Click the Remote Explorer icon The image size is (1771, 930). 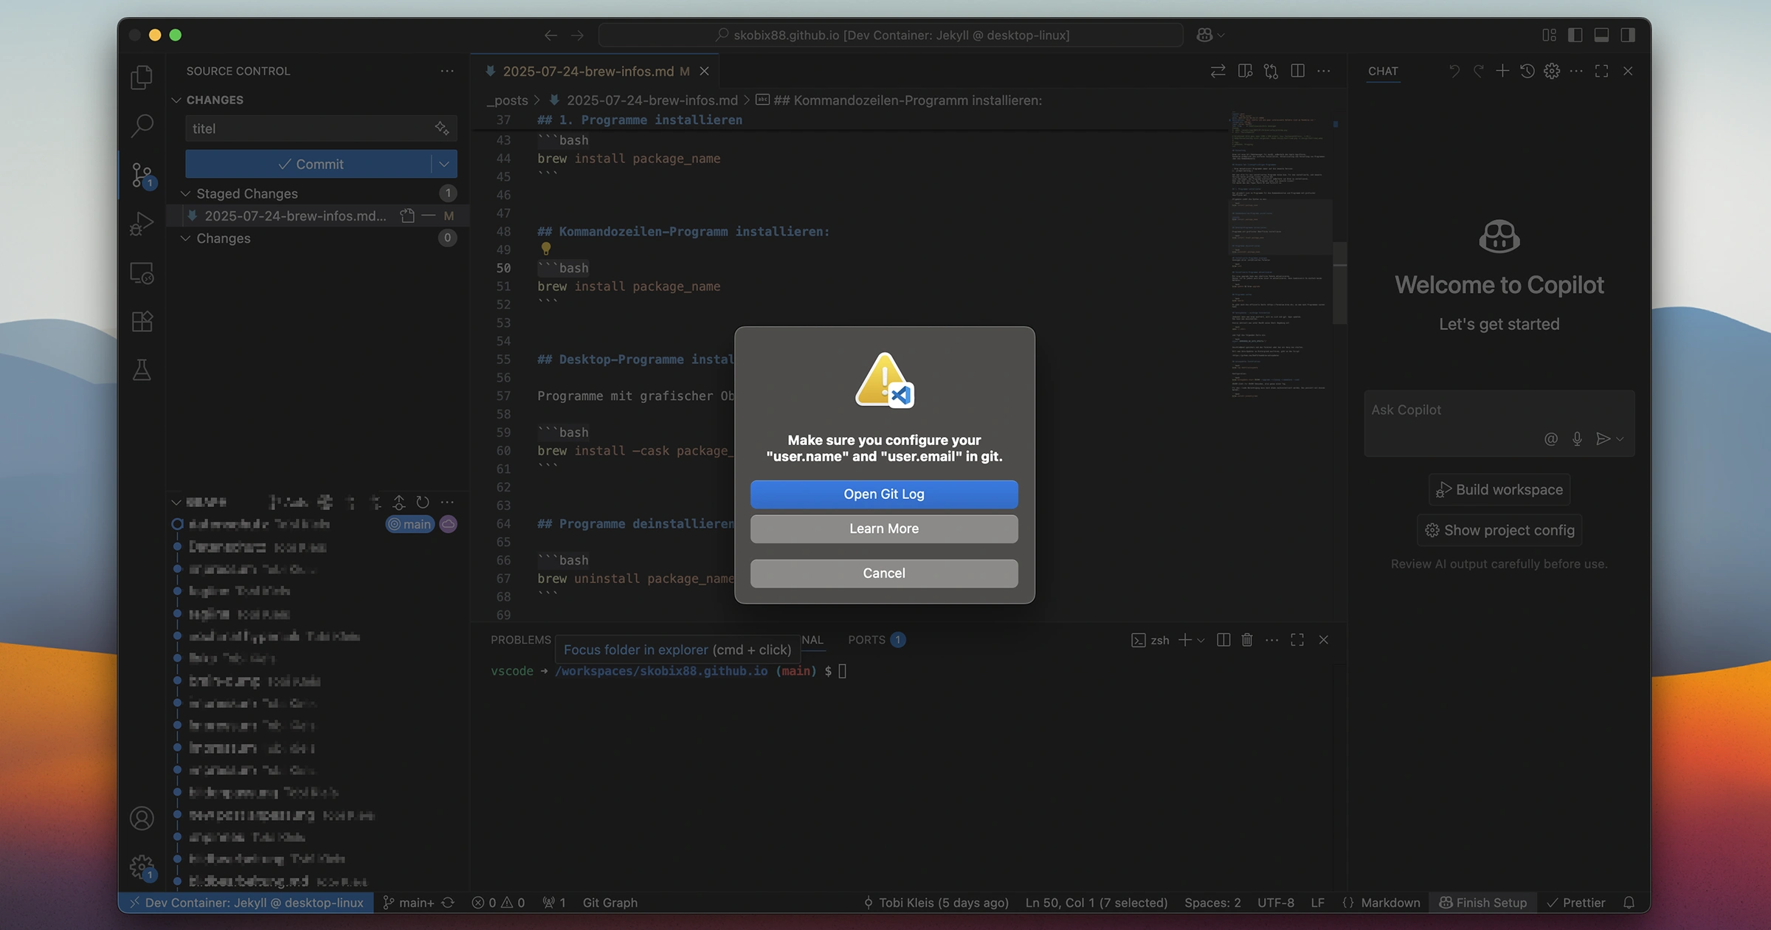(142, 273)
